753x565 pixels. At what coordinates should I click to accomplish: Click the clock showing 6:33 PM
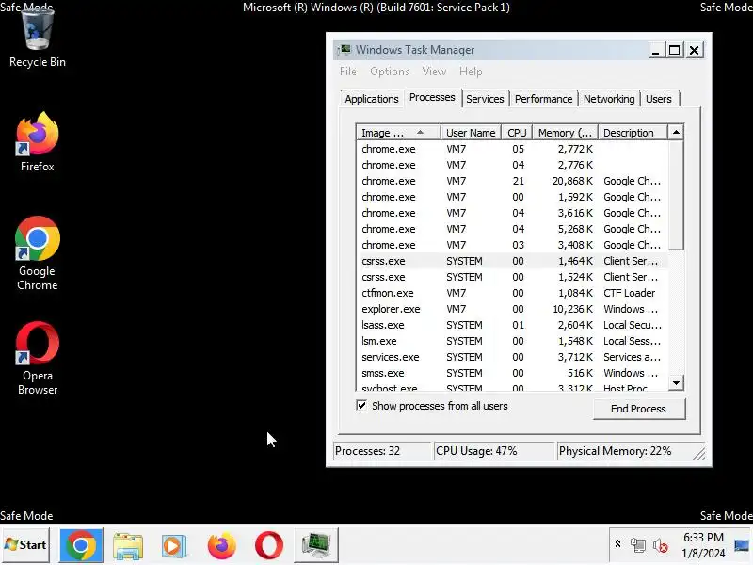pyautogui.click(x=703, y=545)
